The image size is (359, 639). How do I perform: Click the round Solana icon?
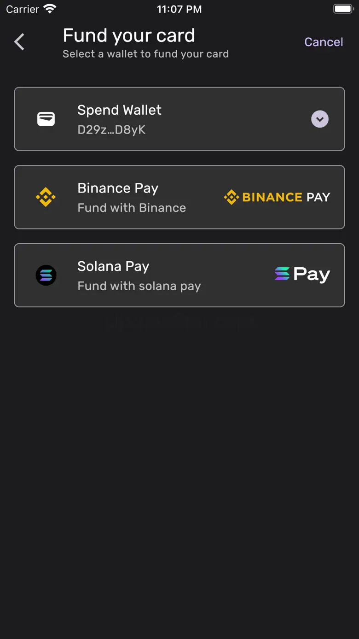pos(46,276)
